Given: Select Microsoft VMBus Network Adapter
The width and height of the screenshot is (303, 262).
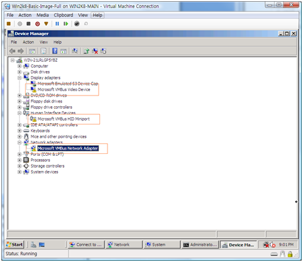Looking at the screenshot, I should click(x=68, y=148).
